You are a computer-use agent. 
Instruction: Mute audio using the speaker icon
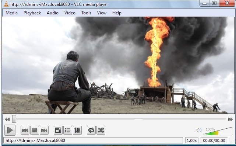click(199, 130)
